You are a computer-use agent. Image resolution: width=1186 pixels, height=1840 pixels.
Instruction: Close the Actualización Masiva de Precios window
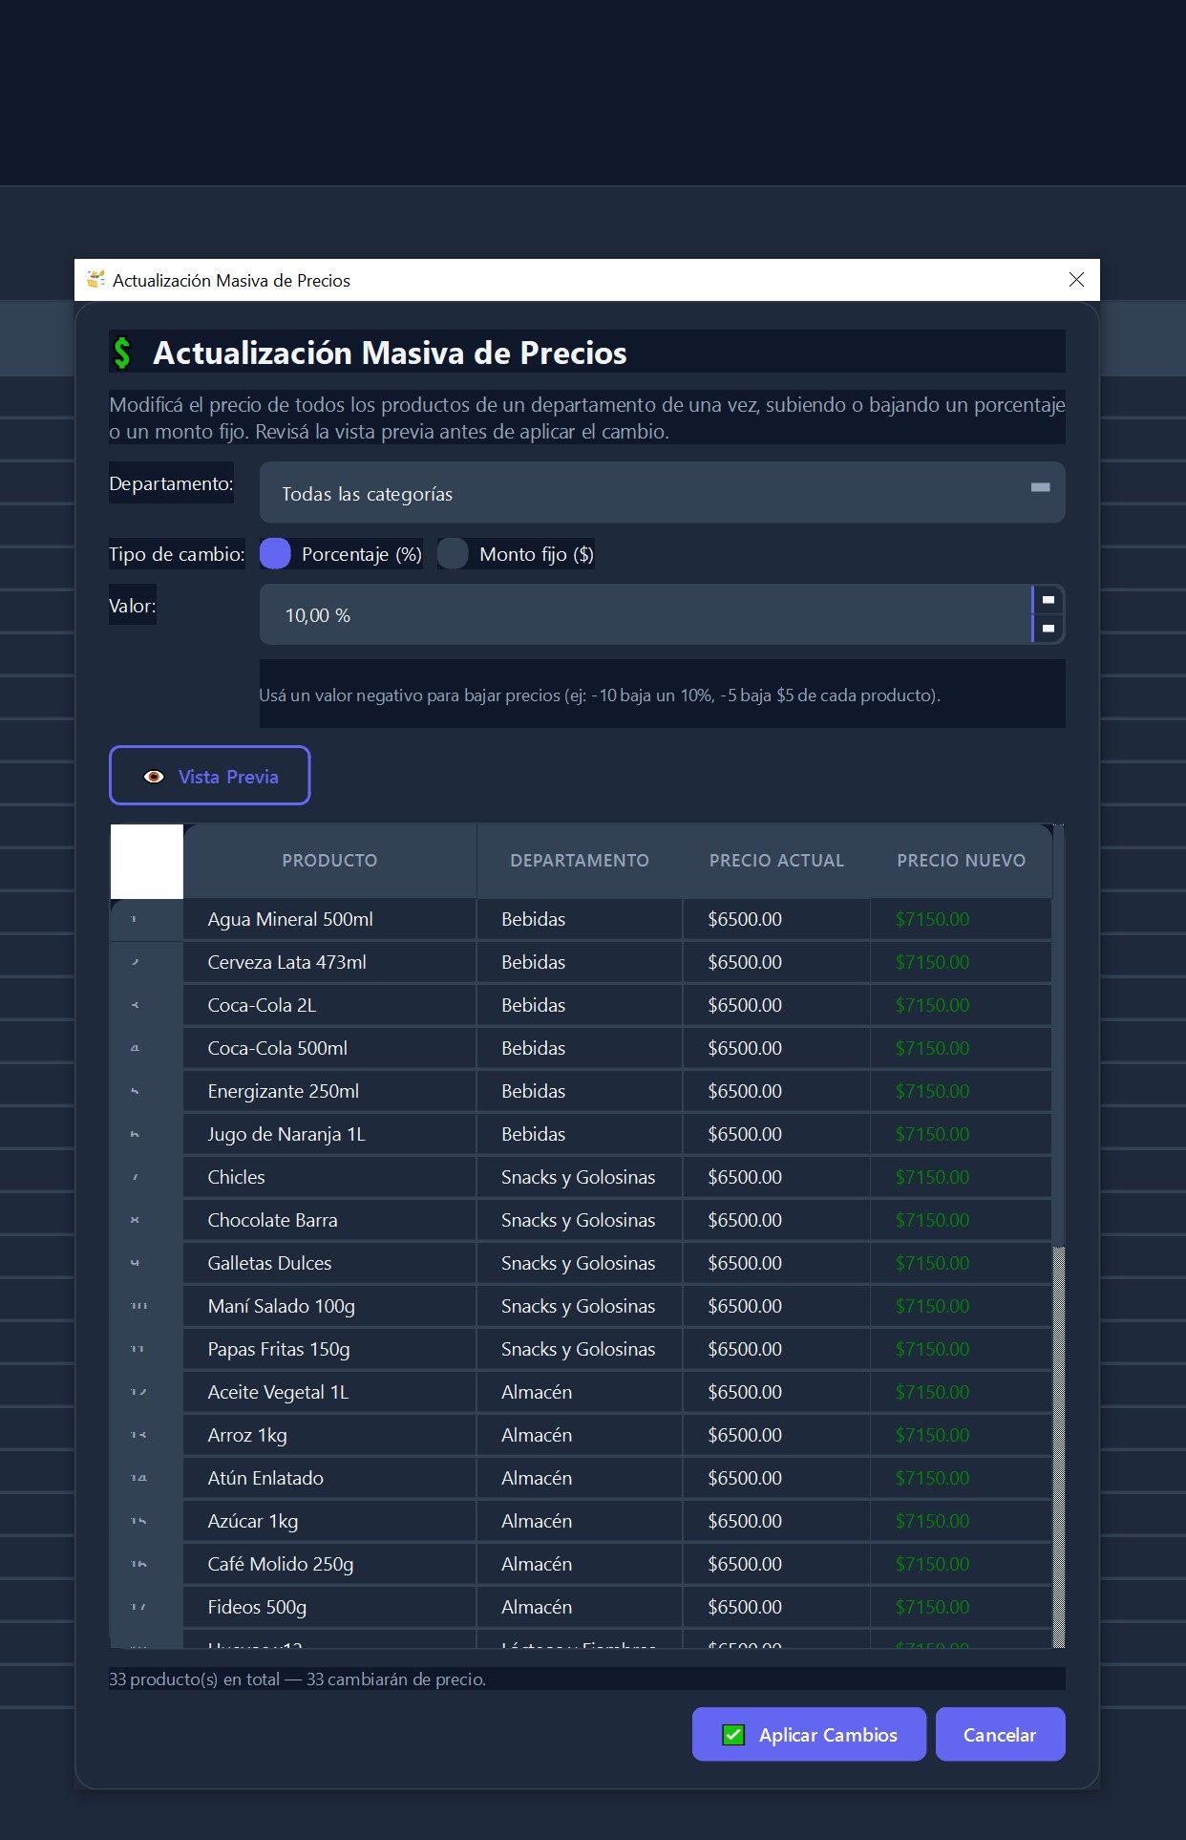pyautogui.click(x=1076, y=280)
